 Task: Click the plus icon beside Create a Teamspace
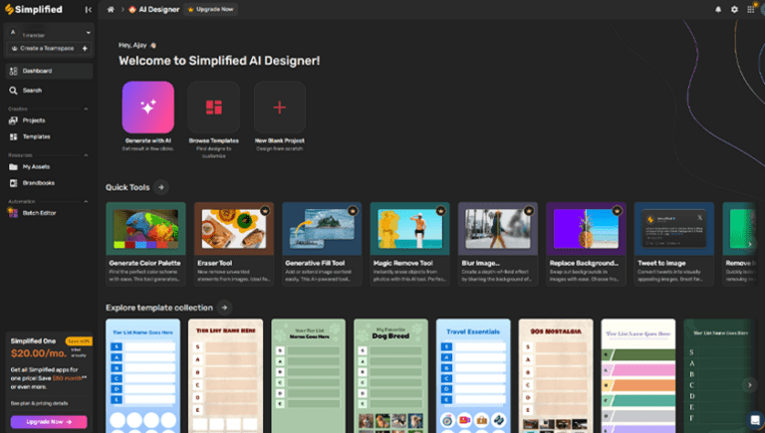(x=85, y=48)
